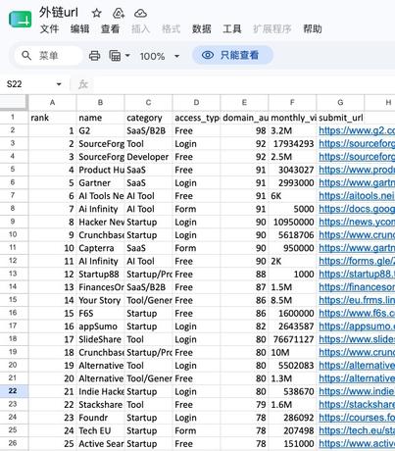Image resolution: width=395 pixels, height=451 pixels.
Task: Open the filter views dropdown arrow
Action: (x=127, y=56)
